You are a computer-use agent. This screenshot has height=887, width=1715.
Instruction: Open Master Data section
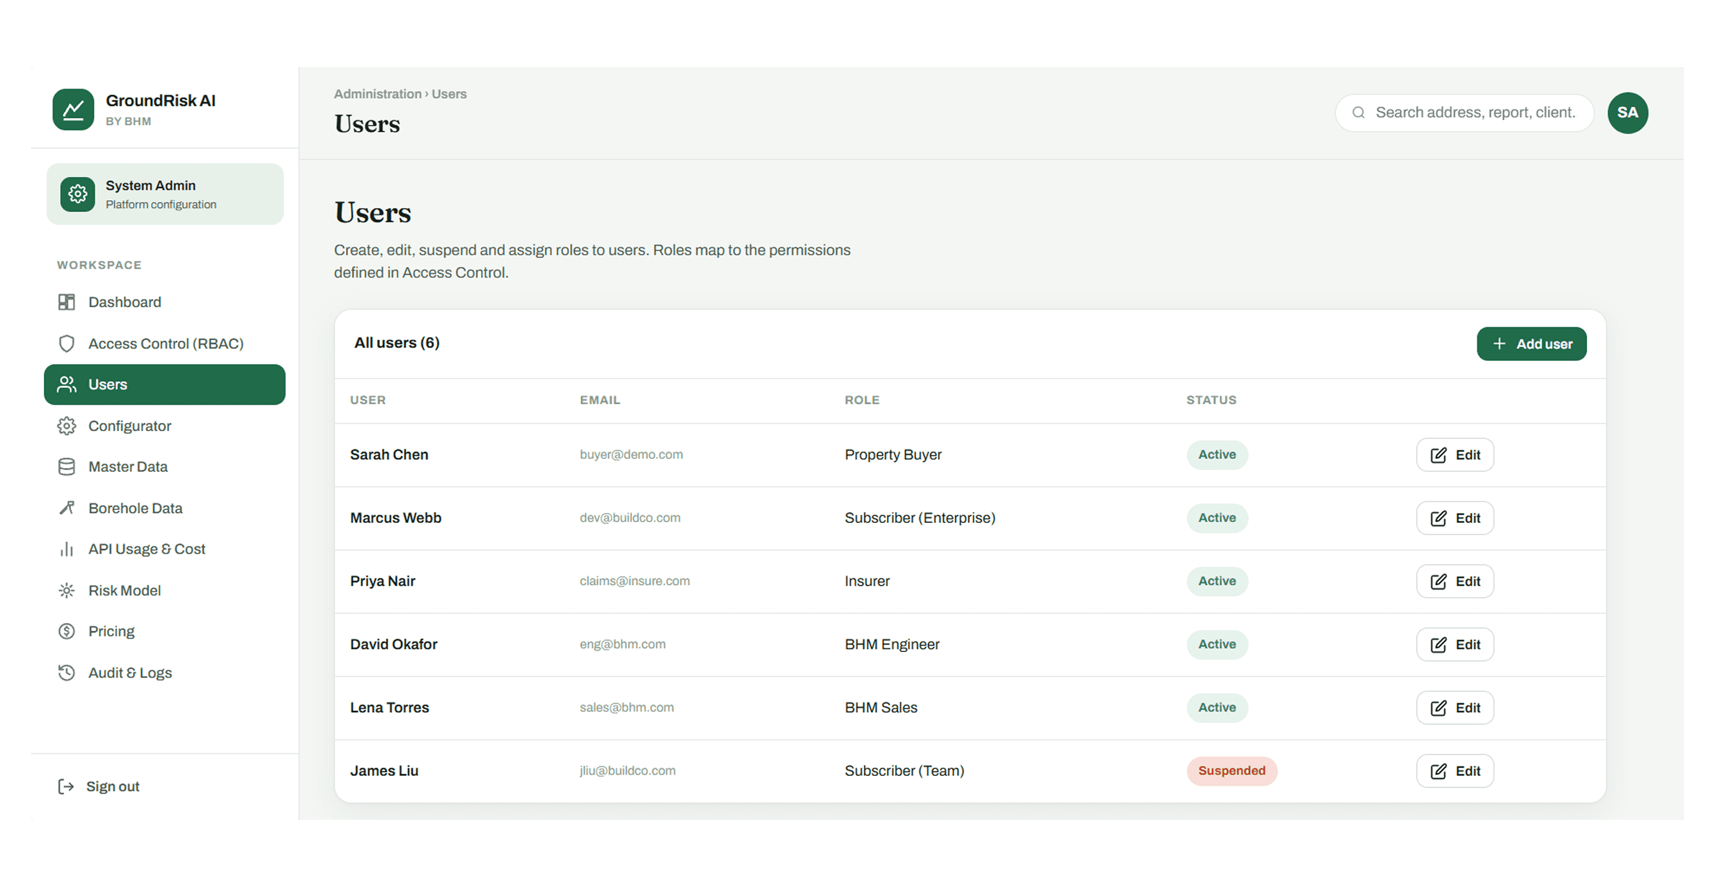point(165,467)
